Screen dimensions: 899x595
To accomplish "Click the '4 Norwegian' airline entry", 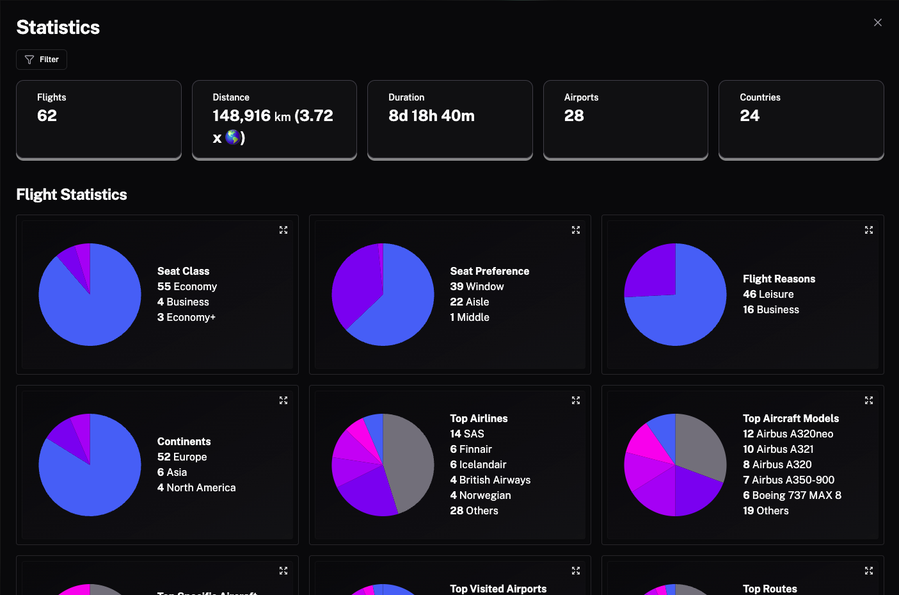I will (481, 495).
